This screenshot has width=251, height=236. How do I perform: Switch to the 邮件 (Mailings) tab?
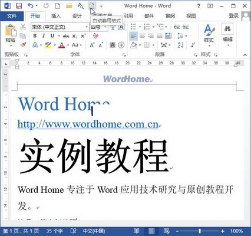click(149, 16)
